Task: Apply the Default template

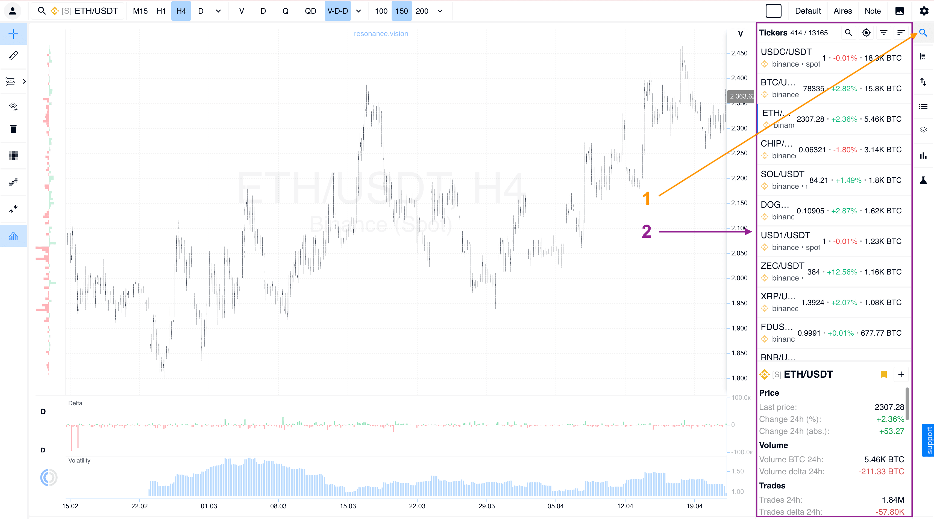Action: pyautogui.click(x=808, y=11)
